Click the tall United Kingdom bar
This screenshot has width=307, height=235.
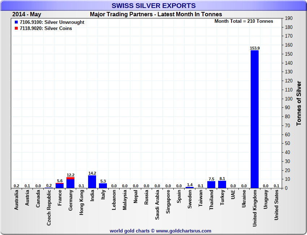255,119
